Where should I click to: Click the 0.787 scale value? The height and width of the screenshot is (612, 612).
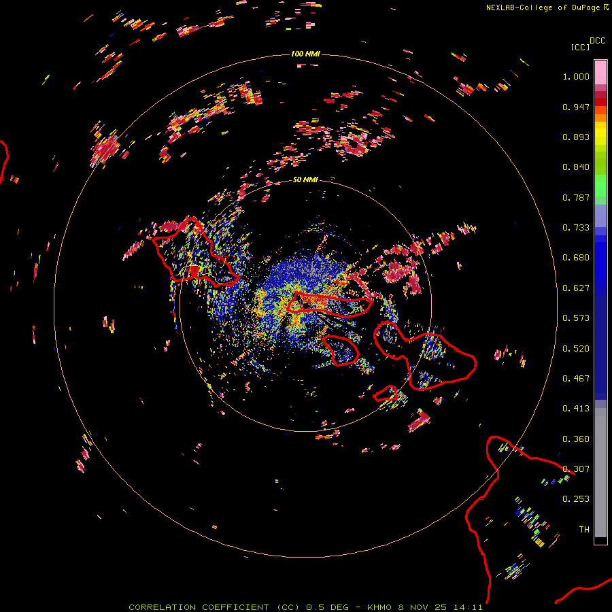click(x=576, y=197)
